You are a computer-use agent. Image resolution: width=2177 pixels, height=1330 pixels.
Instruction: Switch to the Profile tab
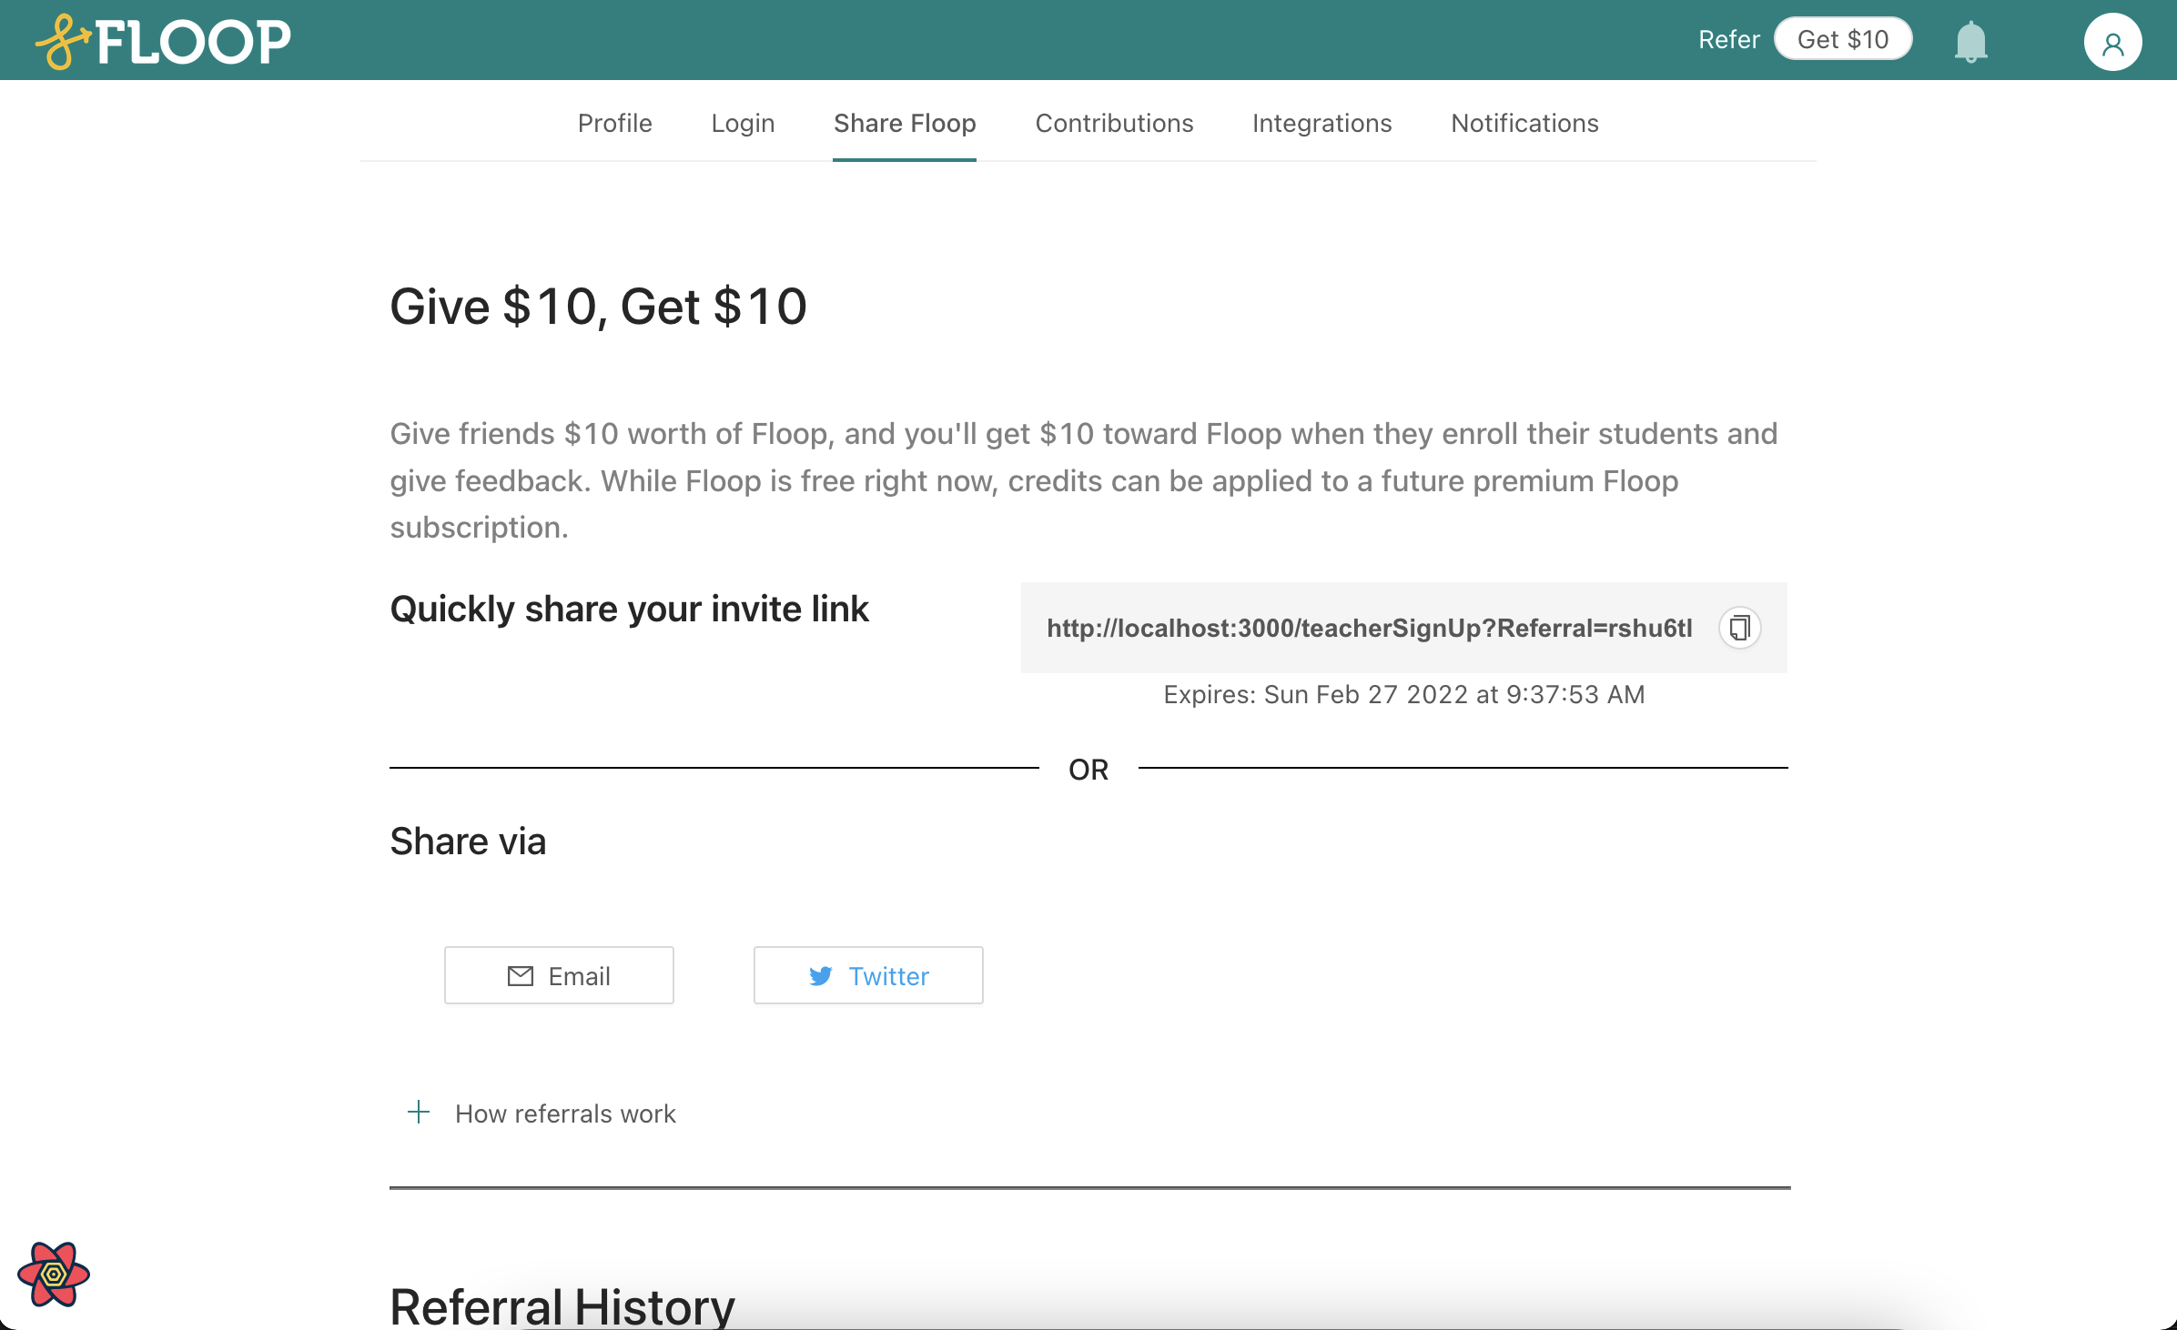[614, 123]
